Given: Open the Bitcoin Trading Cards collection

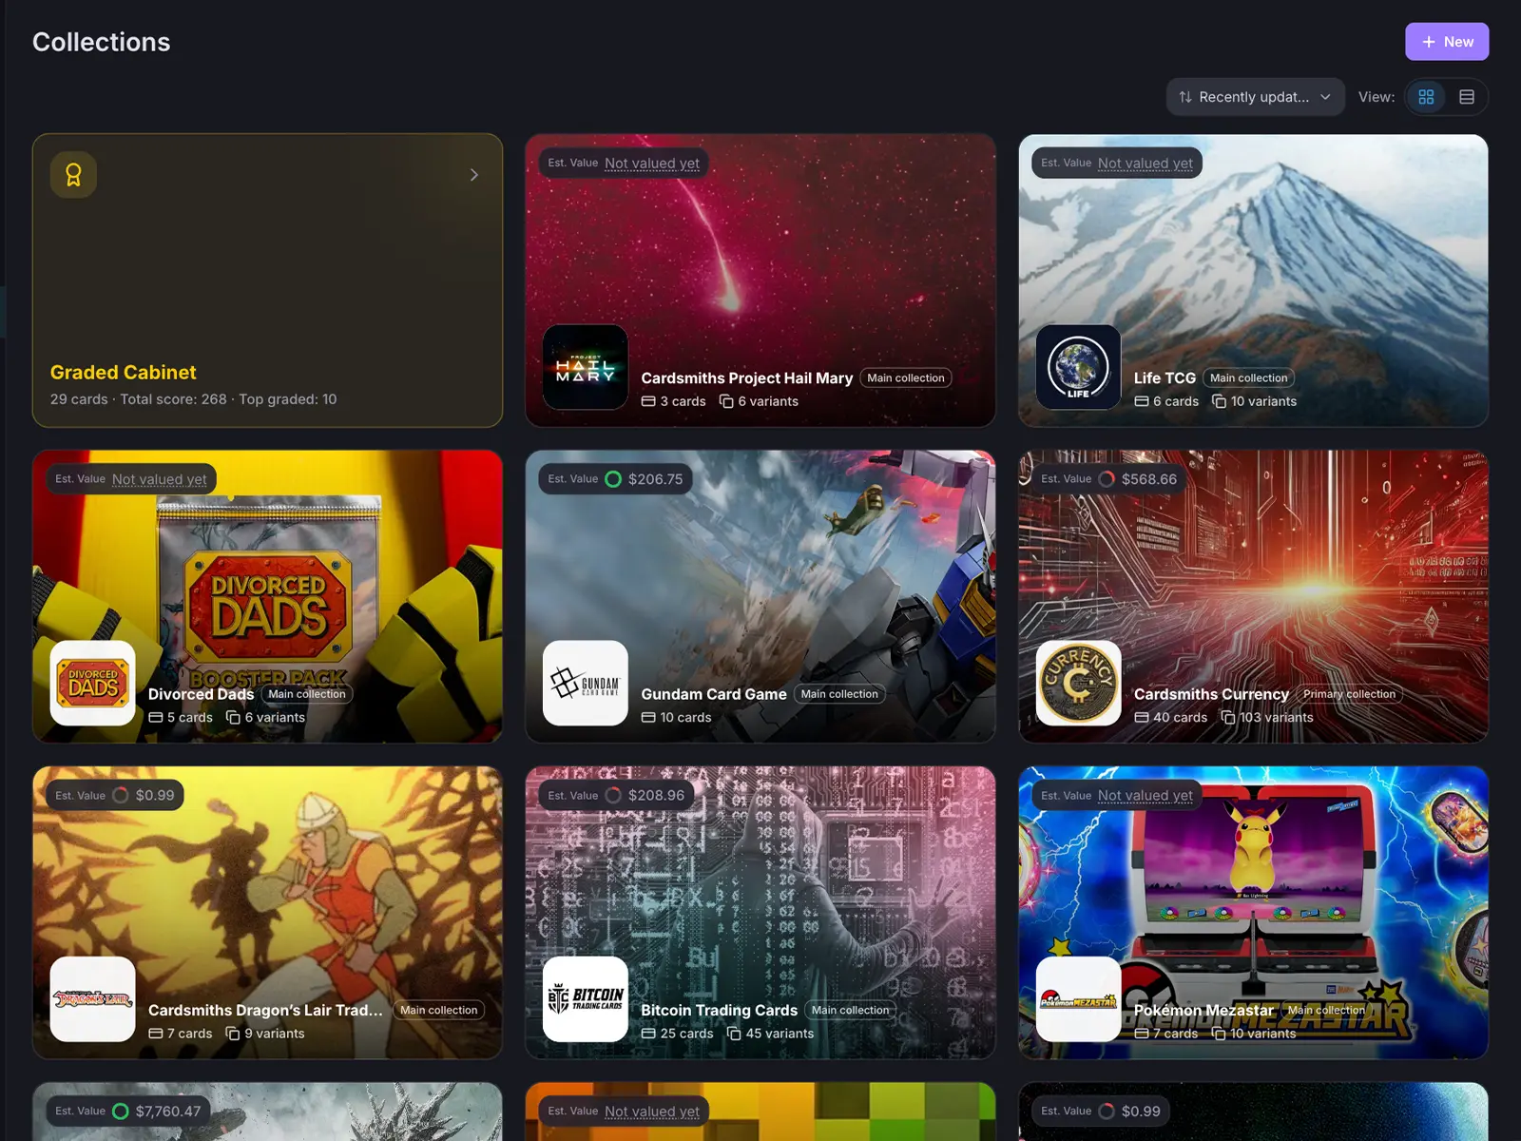Looking at the screenshot, I should [x=720, y=1010].
